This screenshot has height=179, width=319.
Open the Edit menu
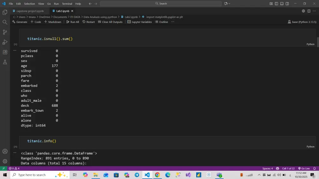[19, 3]
